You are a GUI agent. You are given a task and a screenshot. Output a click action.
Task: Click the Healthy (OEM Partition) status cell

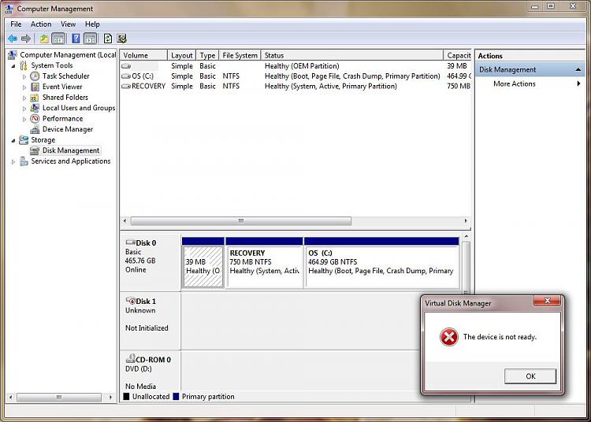(x=302, y=66)
